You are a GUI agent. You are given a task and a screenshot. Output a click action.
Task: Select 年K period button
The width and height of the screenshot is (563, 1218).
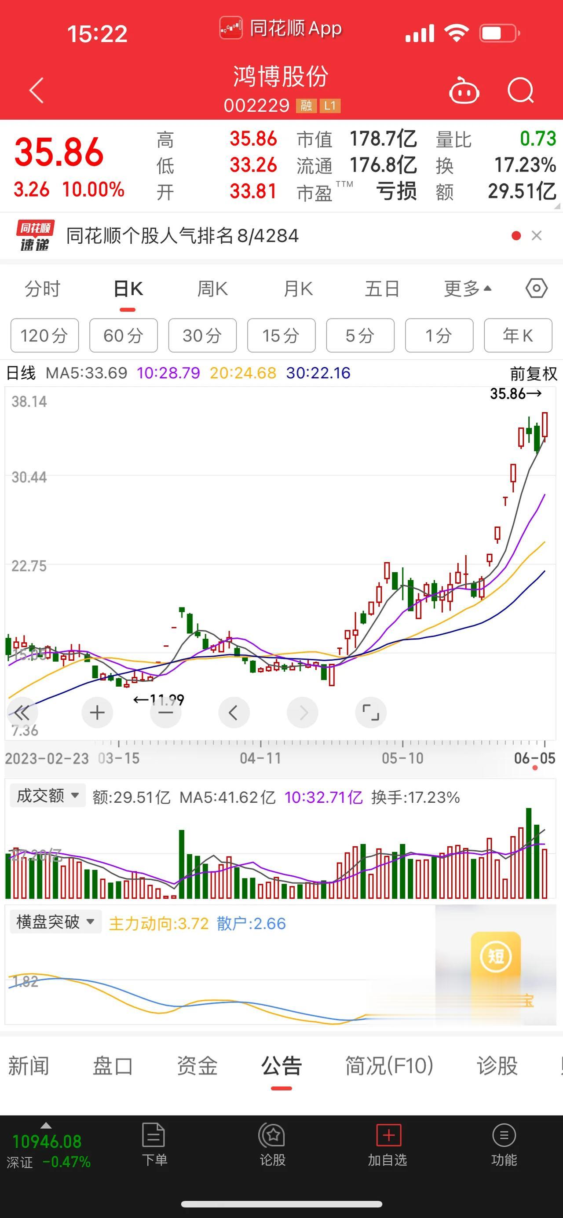(x=518, y=335)
